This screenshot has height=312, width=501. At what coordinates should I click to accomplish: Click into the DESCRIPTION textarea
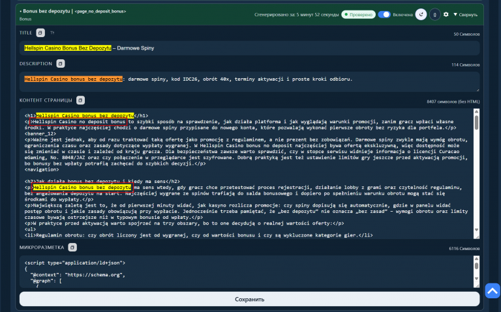coord(250,82)
